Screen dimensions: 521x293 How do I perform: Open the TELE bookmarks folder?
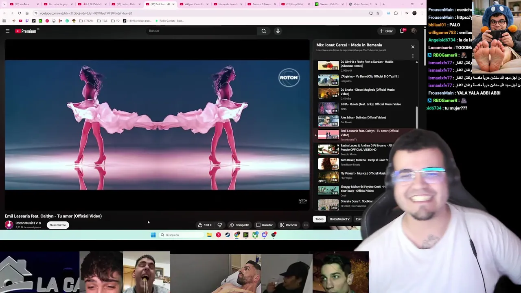pos(103,21)
